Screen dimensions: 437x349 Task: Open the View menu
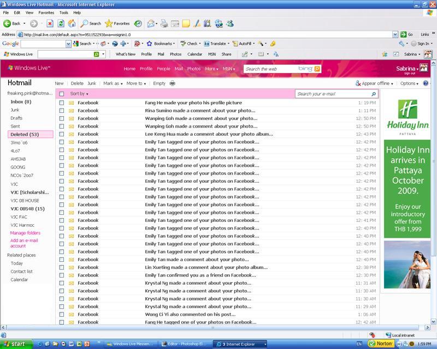click(29, 13)
